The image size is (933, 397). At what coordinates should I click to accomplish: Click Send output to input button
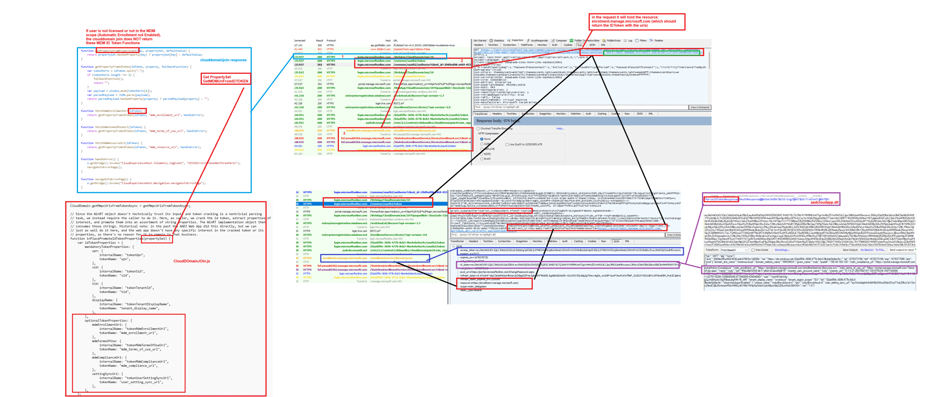point(901,250)
